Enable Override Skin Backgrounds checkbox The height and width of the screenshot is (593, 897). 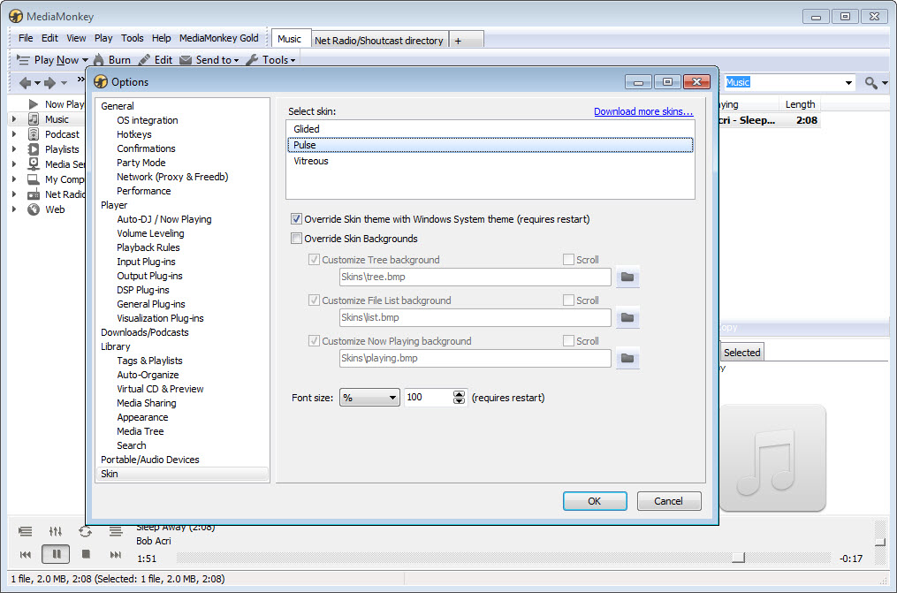(x=296, y=239)
